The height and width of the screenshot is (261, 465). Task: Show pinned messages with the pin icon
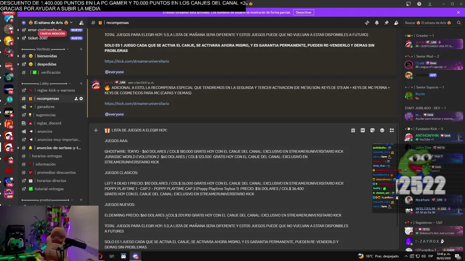pos(387,22)
